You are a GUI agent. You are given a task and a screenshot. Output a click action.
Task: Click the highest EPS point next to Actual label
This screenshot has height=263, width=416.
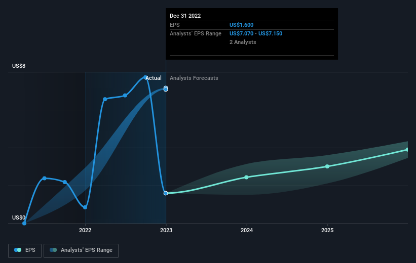[x=145, y=77]
